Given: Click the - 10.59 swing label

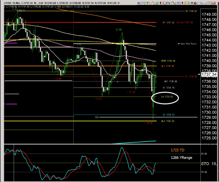Looking at the screenshot, I should tap(148, 123).
